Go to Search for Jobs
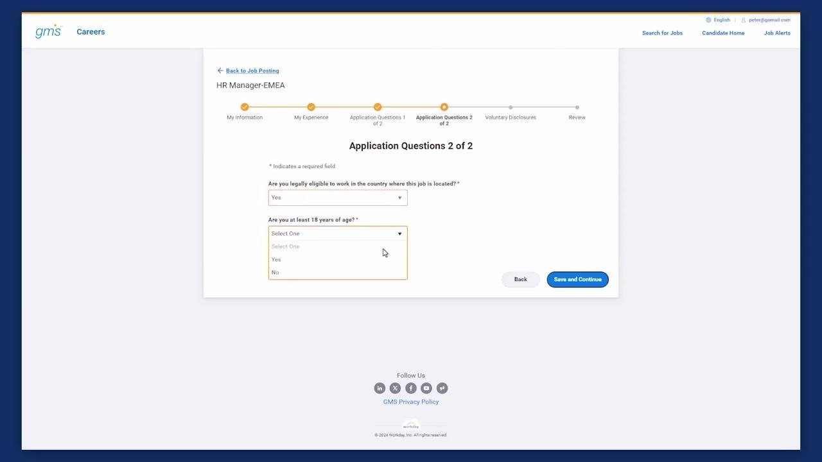Image resolution: width=822 pixels, height=462 pixels. coord(662,33)
